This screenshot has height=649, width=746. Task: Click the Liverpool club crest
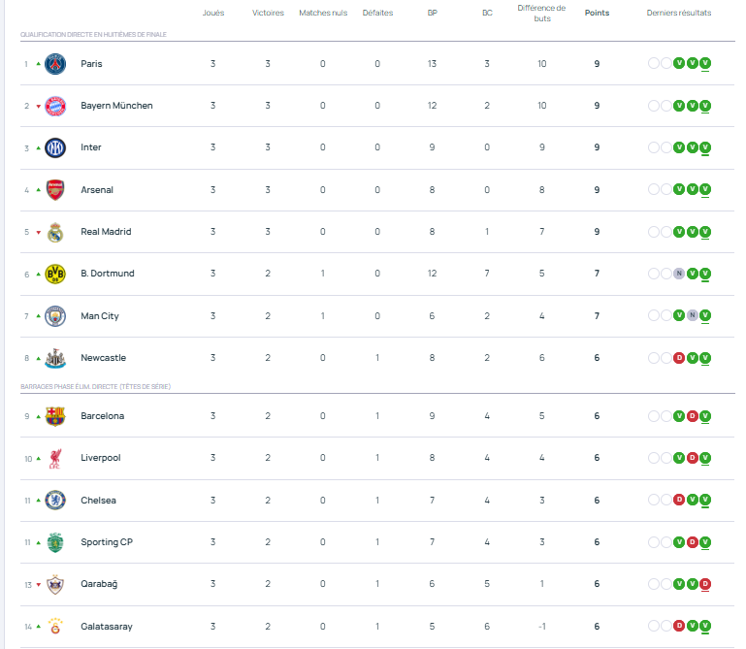55,458
